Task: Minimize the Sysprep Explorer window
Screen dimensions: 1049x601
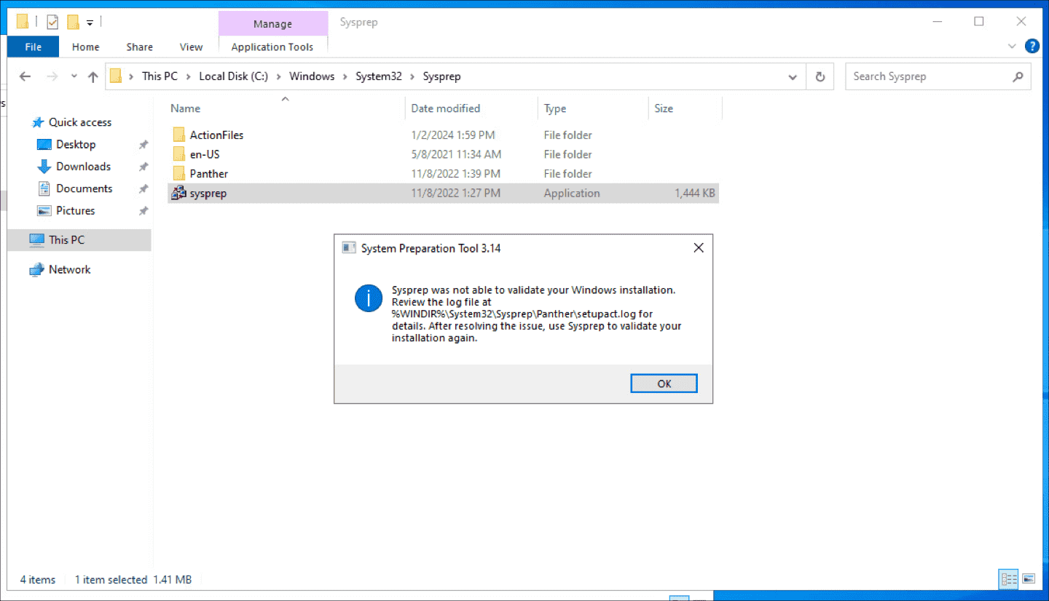Action: 939,22
